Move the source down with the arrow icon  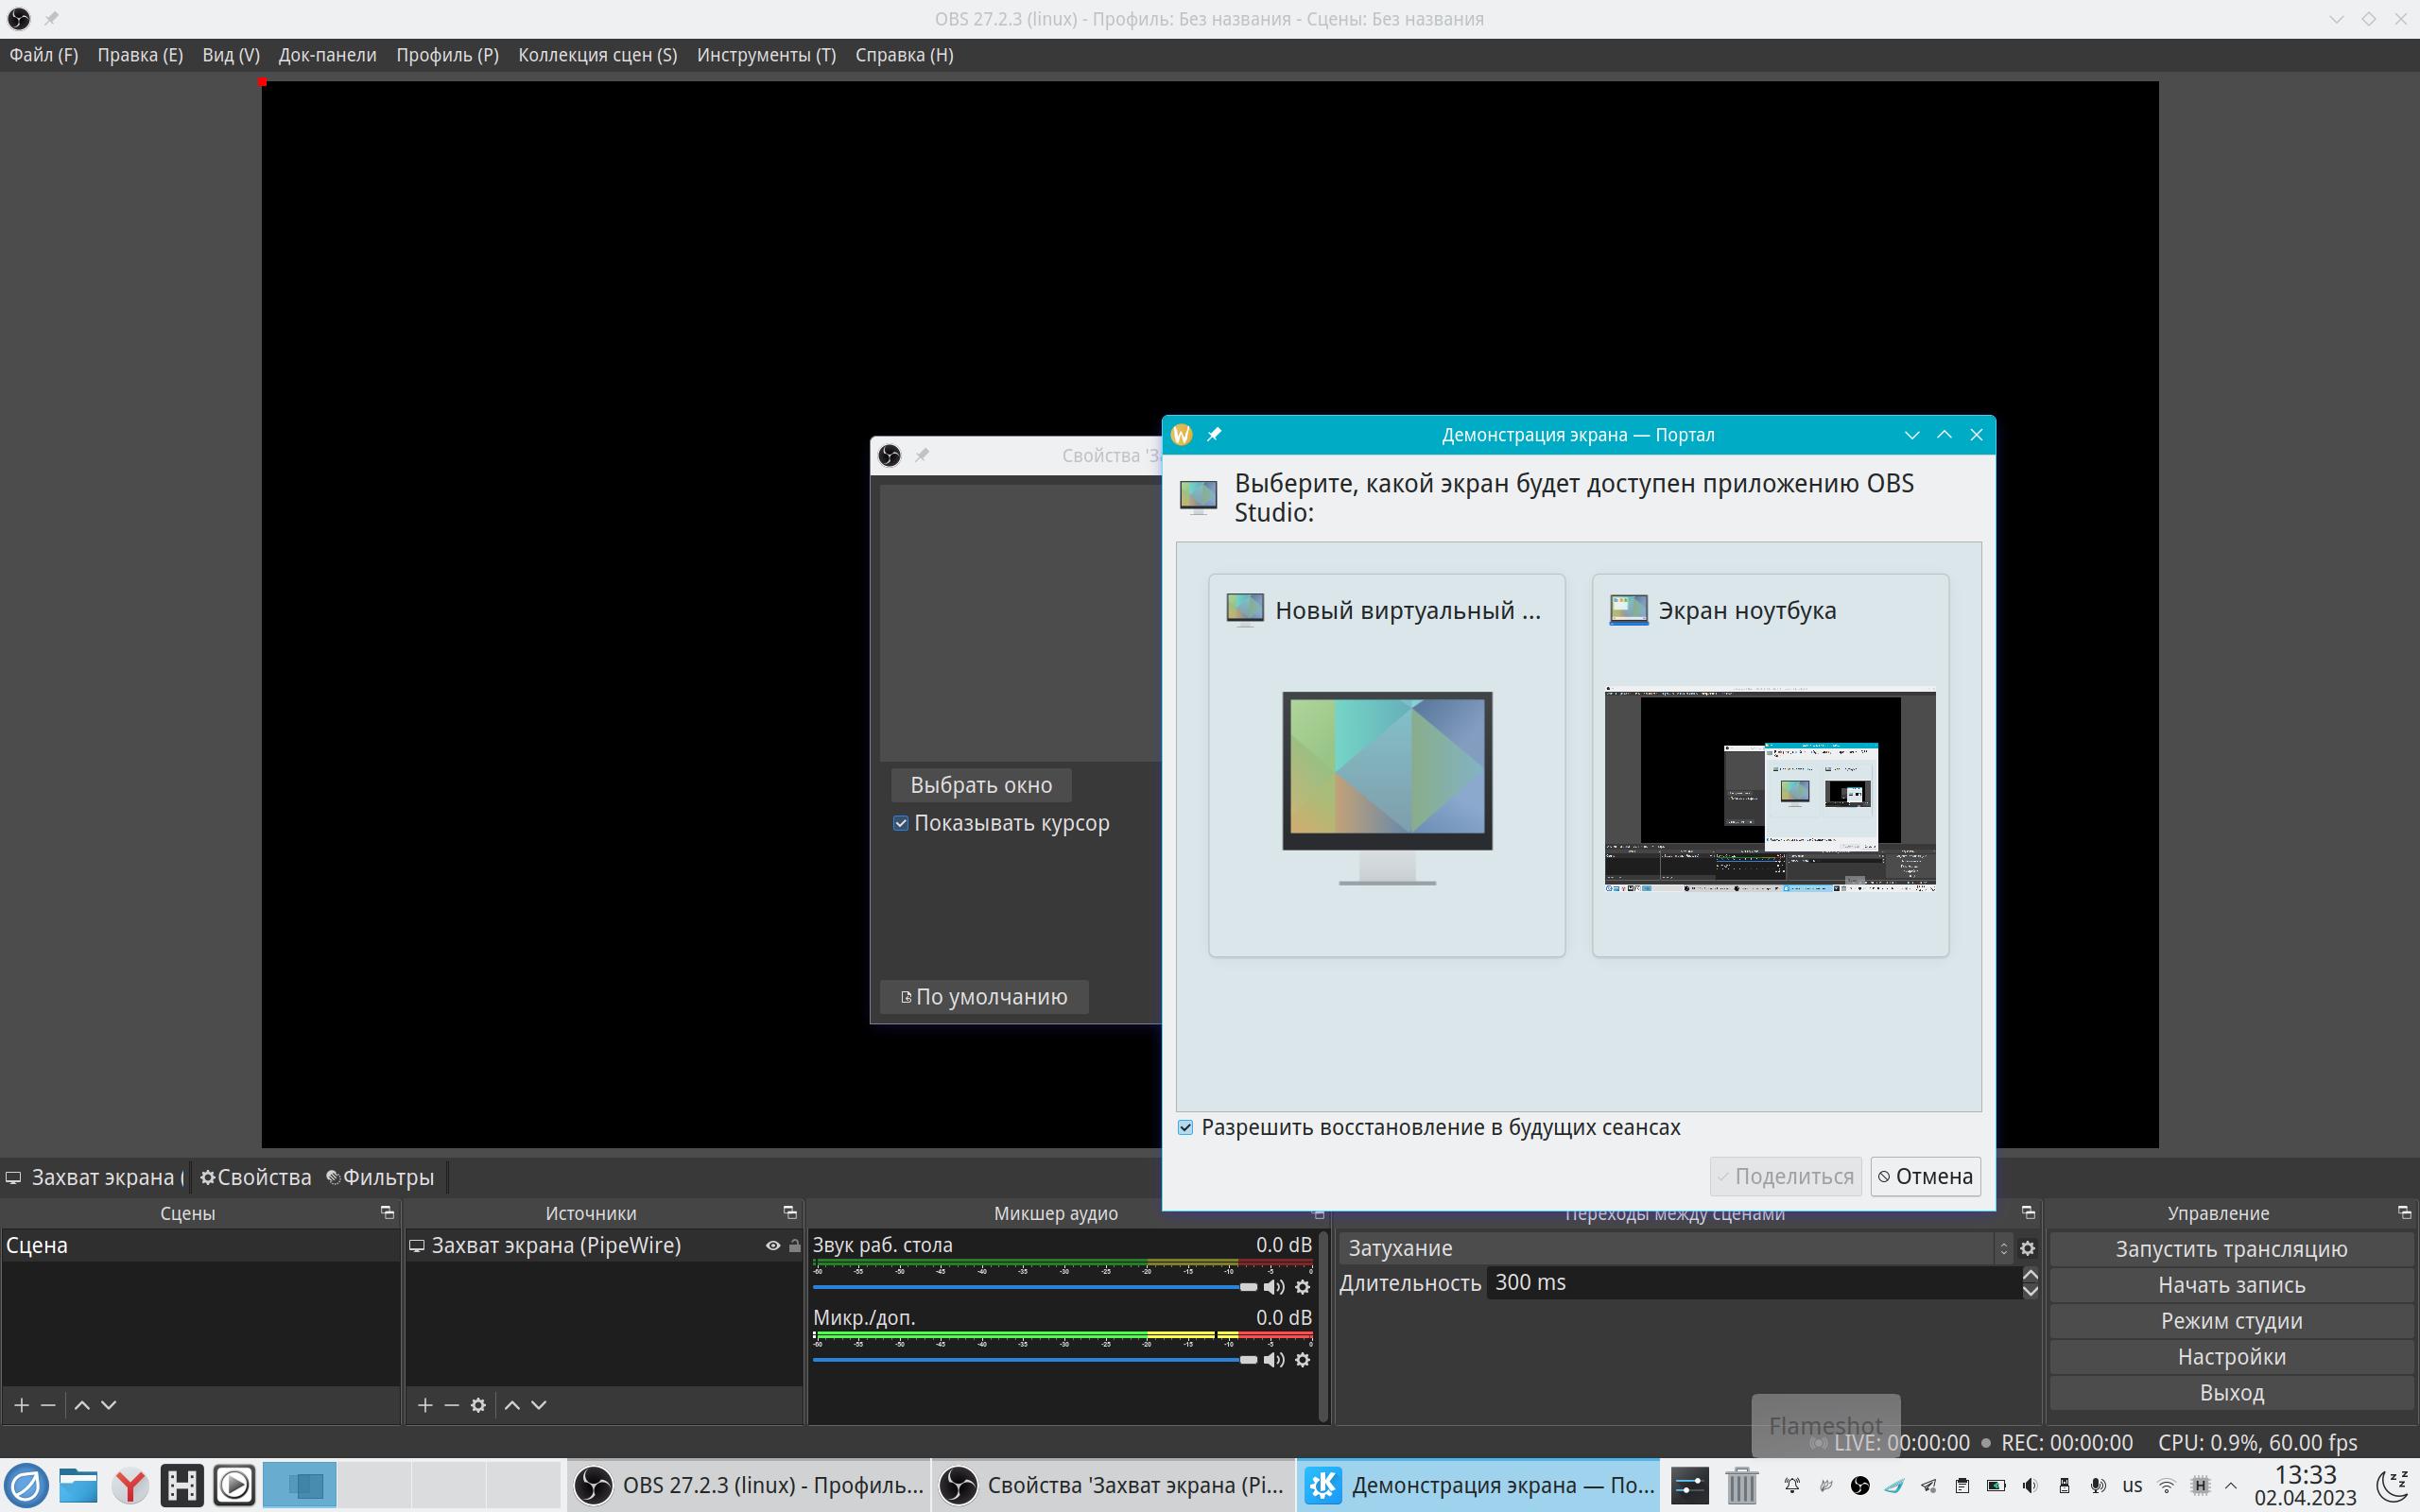tap(539, 1405)
